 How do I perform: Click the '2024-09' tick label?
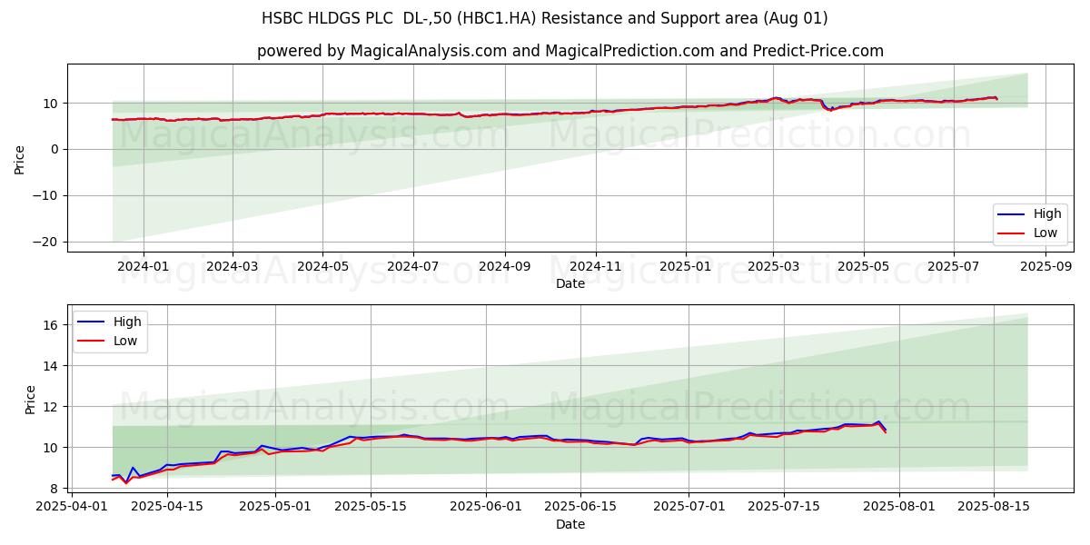505,266
